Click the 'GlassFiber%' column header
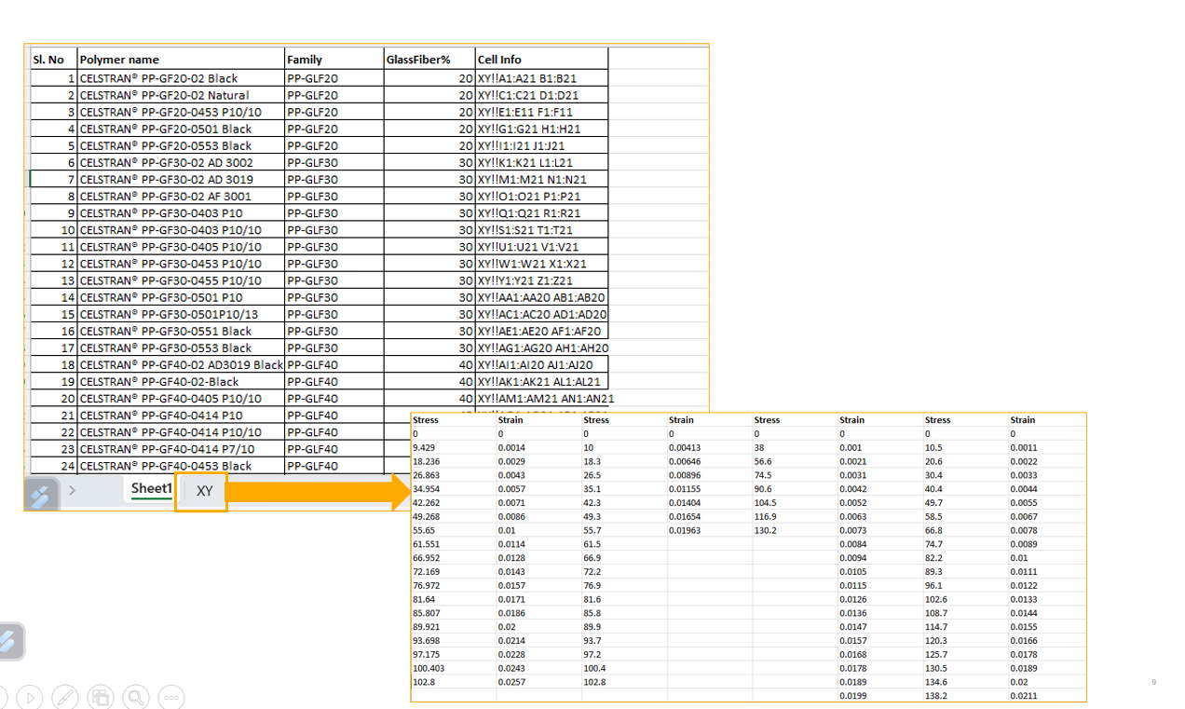Image resolution: width=1185 pixels, height=709 pixels. coord(429,60)
